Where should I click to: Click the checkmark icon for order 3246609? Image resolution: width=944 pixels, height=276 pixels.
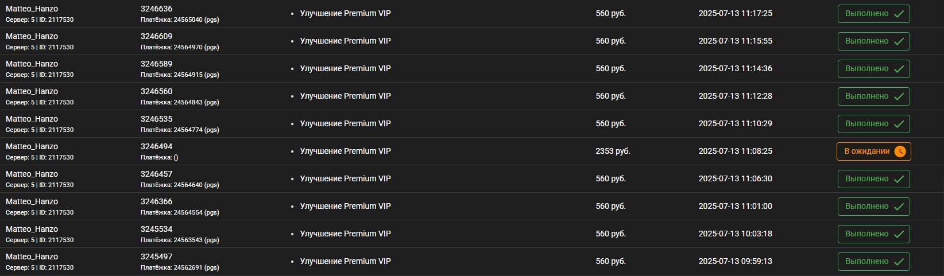tap(899, 41)
